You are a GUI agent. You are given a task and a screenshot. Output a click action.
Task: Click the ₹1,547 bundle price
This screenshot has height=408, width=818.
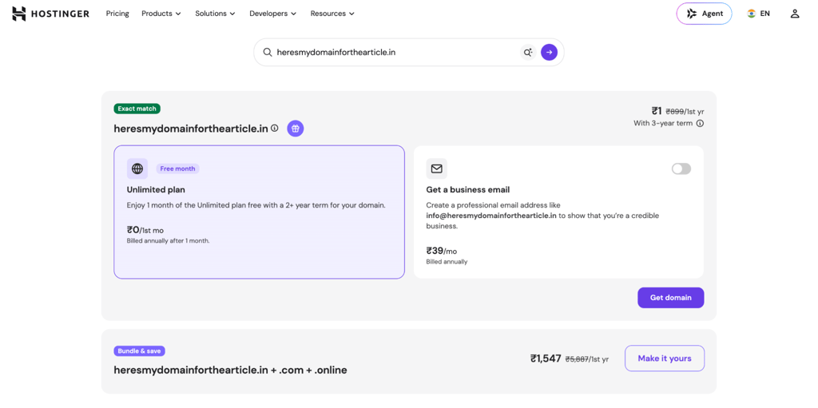(x=546, y=358)
